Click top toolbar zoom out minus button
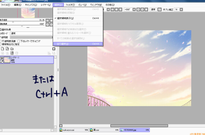 point(112,9)
